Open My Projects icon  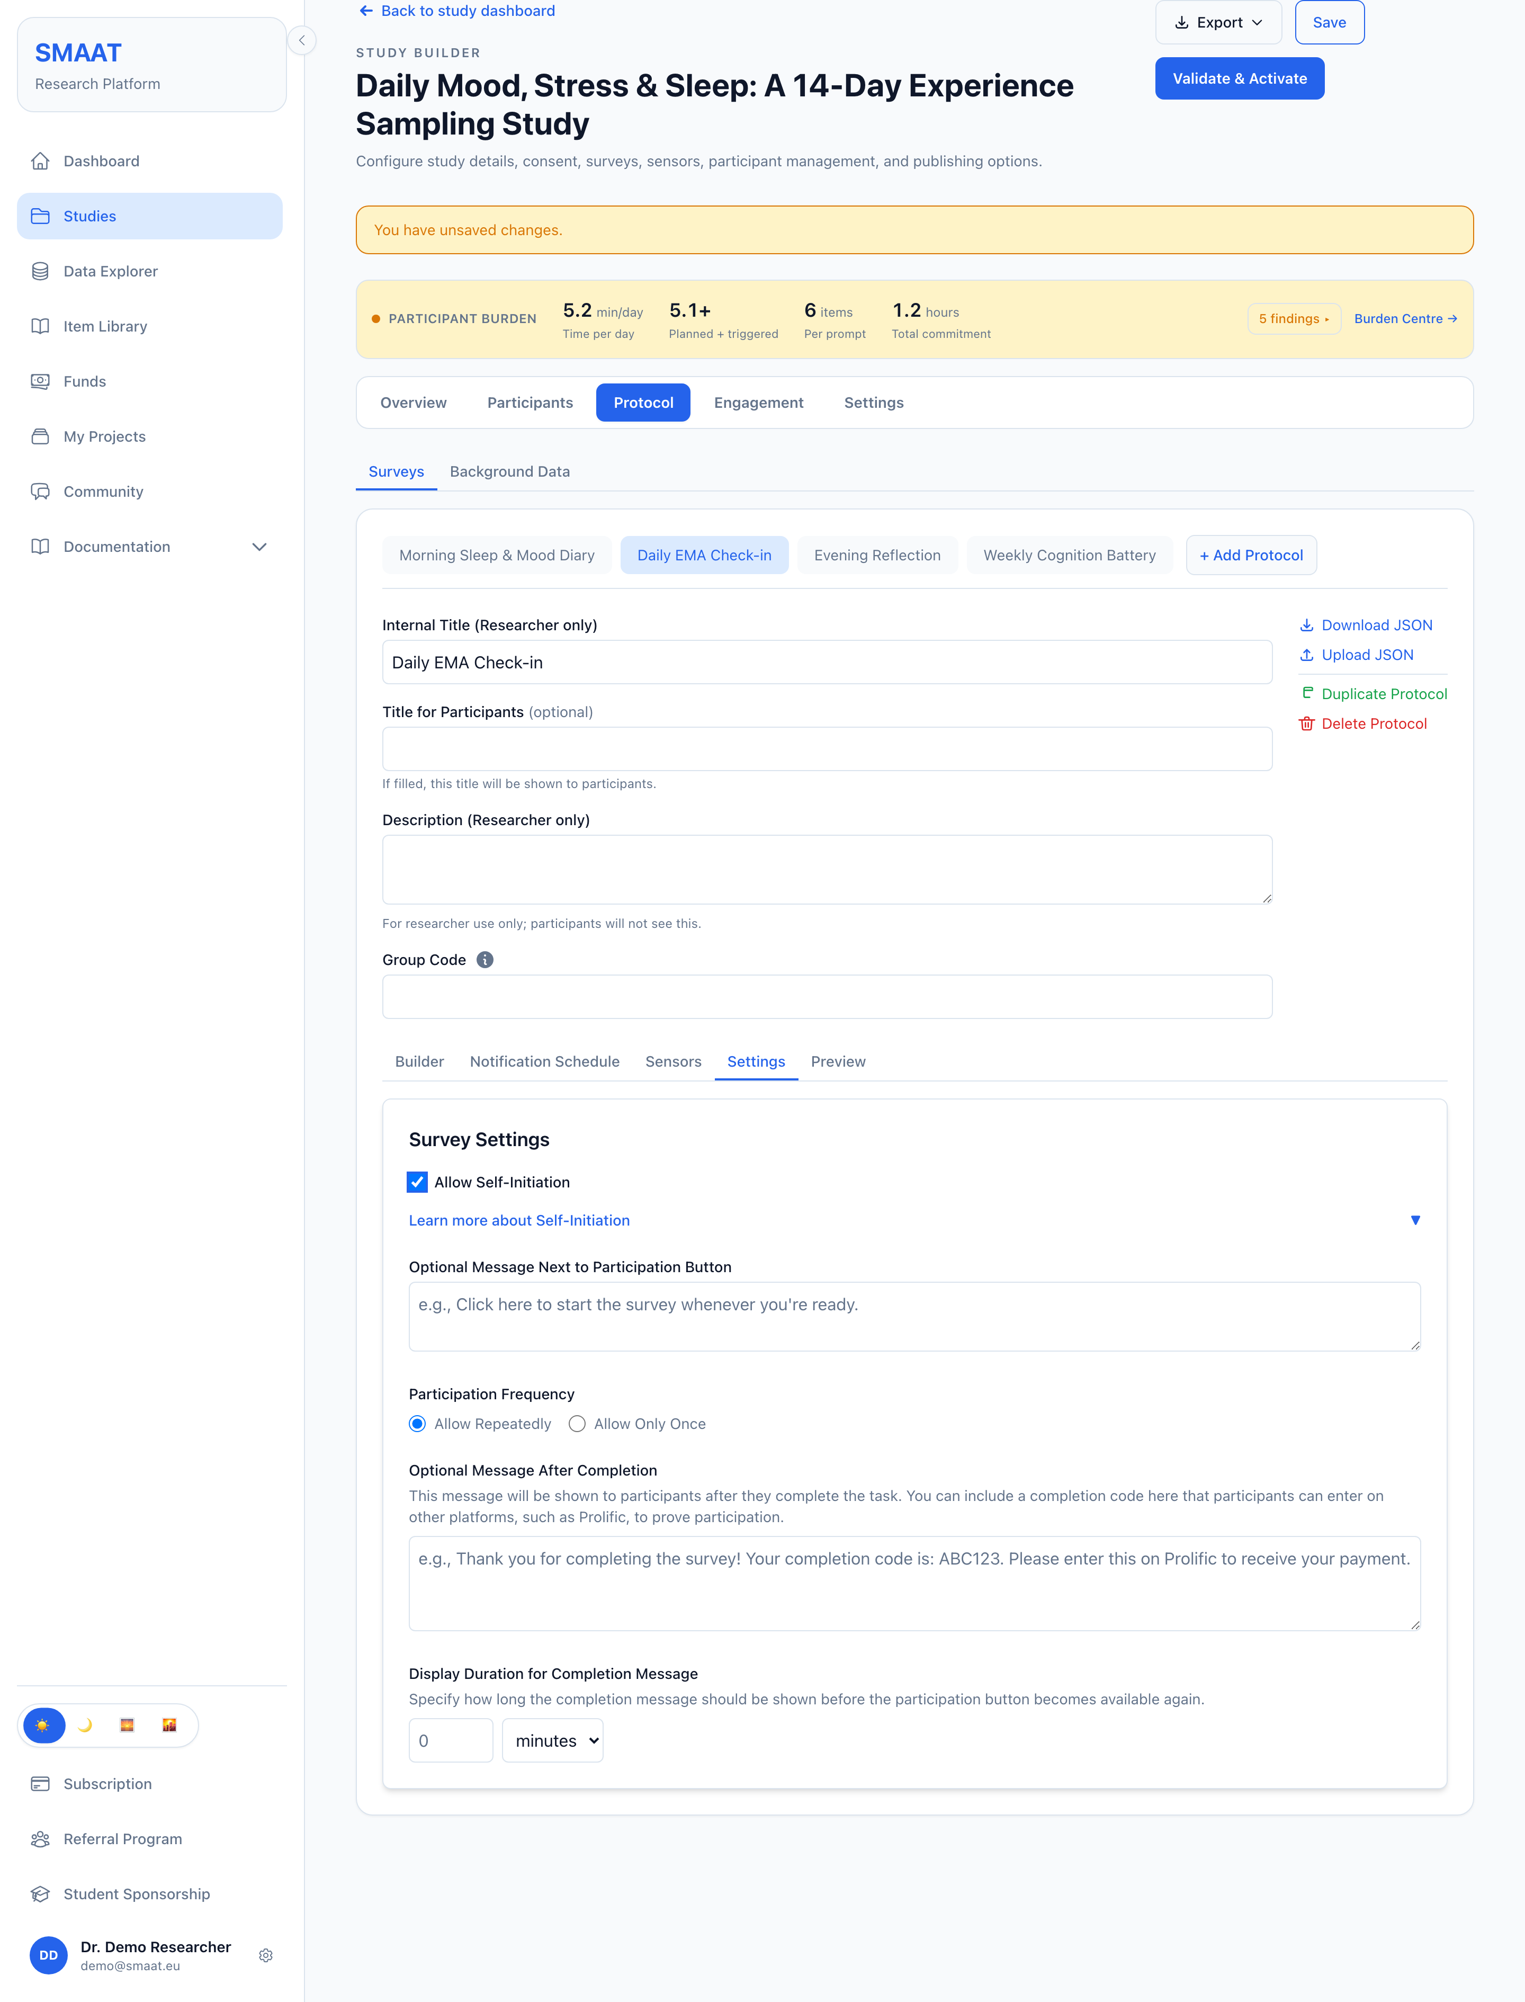click(x=40, y=436)
